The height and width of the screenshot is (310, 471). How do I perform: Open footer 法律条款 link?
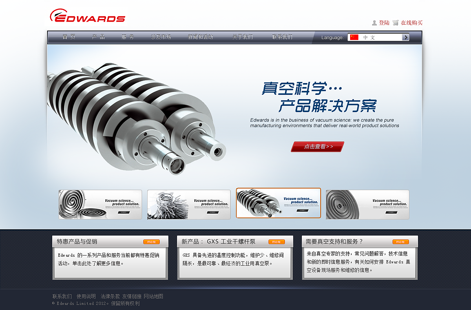pyautogui.click(x=110, y=296)
